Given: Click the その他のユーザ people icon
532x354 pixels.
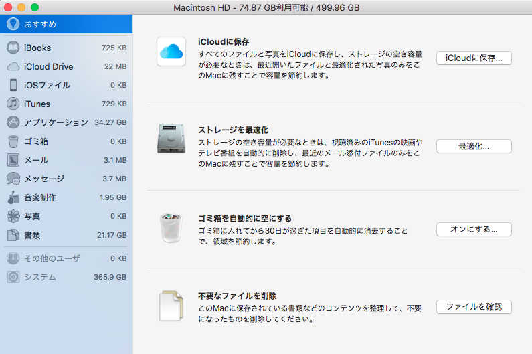Looking at the screenshot, I should pos(13,258).
